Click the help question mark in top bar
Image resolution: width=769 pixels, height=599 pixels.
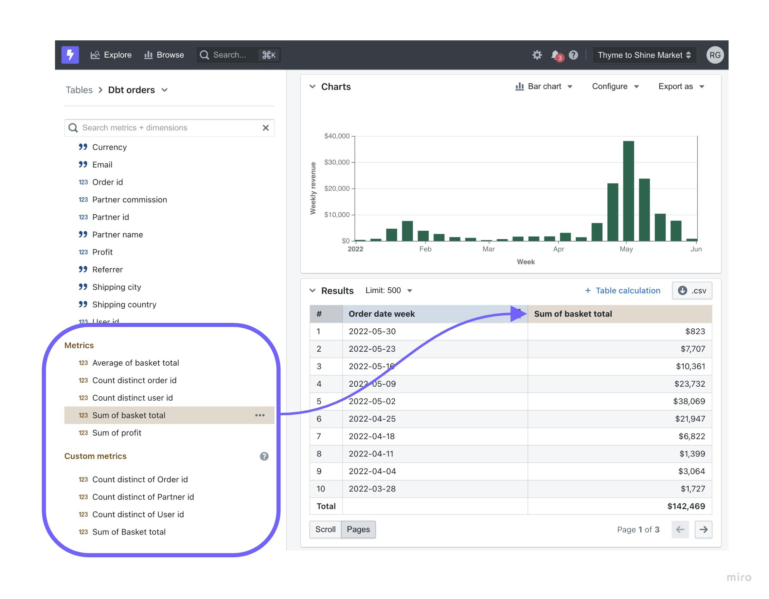click(574, 55)
